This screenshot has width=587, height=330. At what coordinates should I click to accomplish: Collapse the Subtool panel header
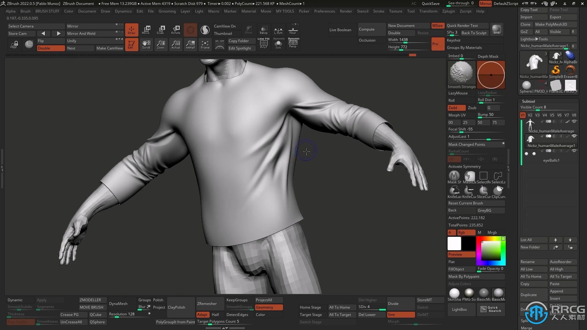tap(528, 101)
